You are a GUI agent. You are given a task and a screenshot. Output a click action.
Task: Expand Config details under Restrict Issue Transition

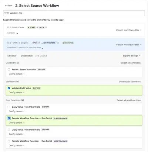(x=16, y=74)
